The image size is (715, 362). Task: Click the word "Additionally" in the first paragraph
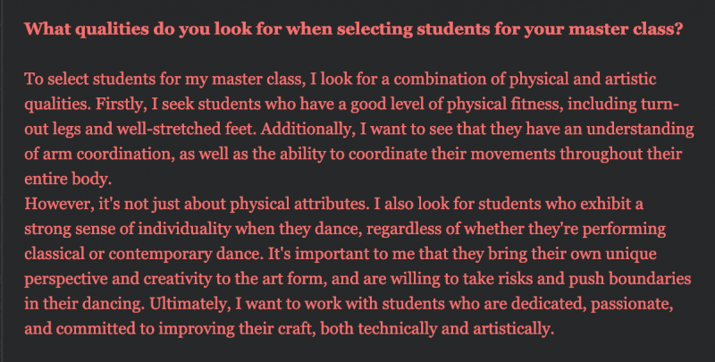(307, 130)
